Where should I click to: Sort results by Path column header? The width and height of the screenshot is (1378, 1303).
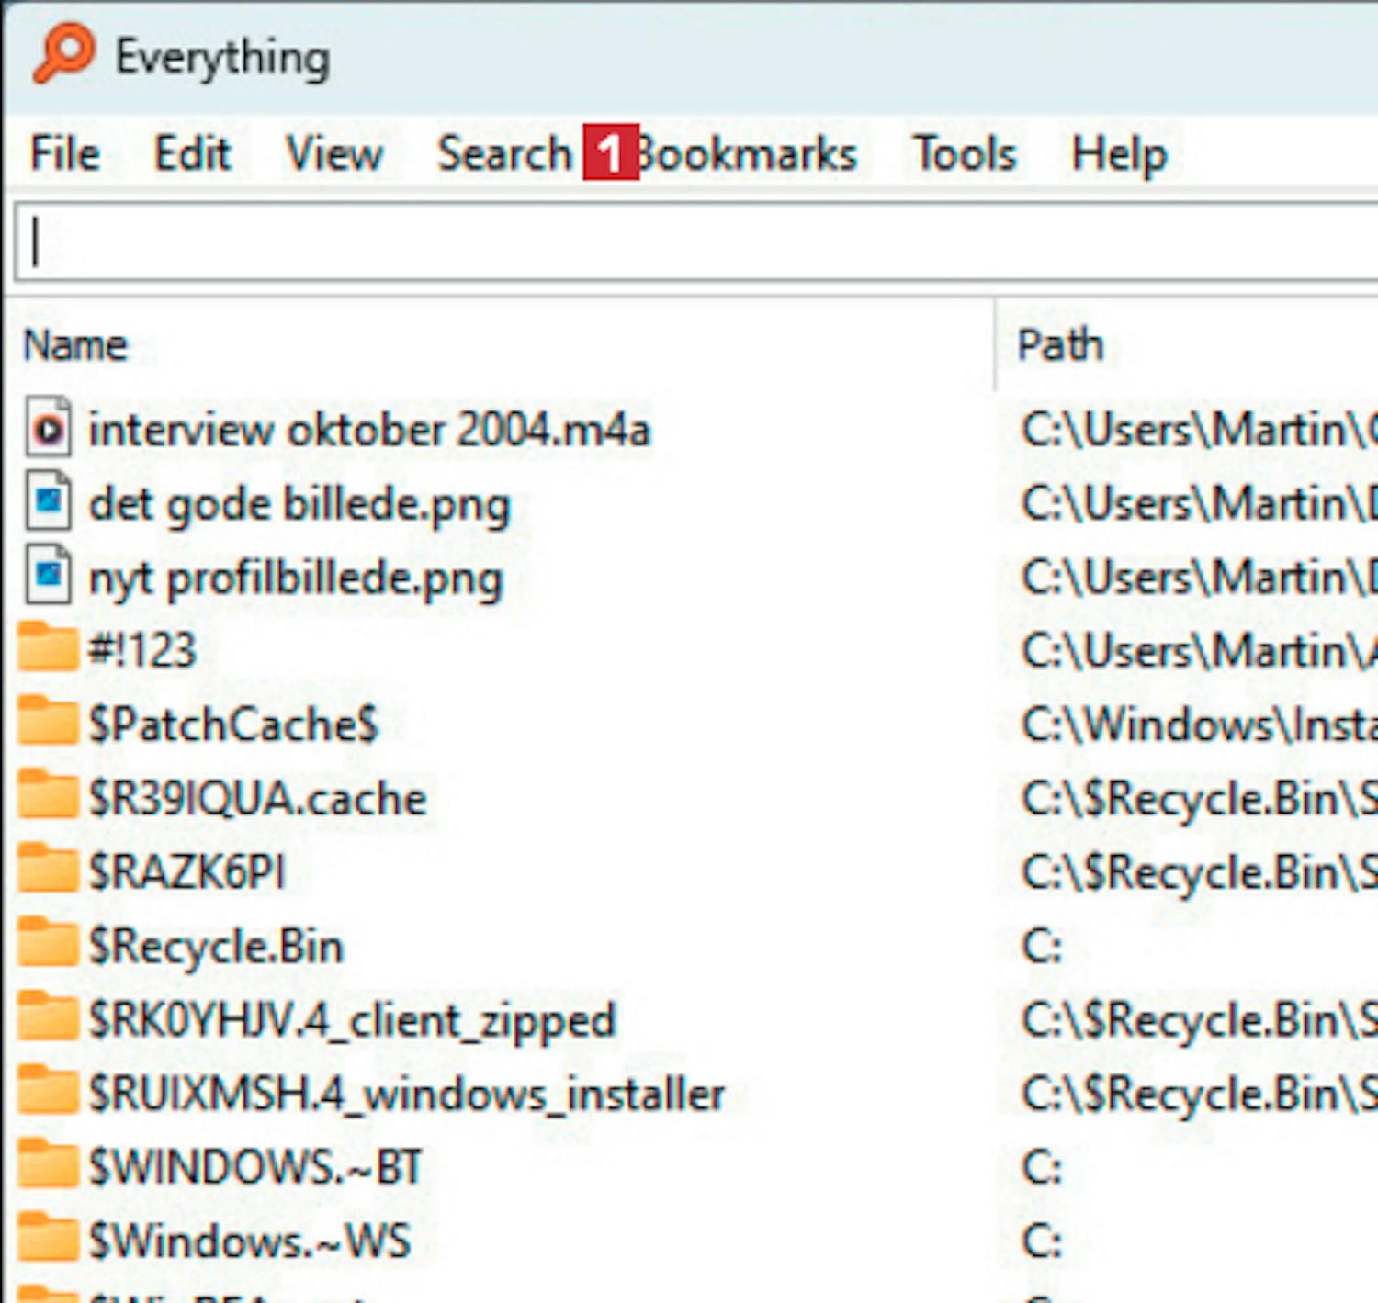tap(1059, 345)
